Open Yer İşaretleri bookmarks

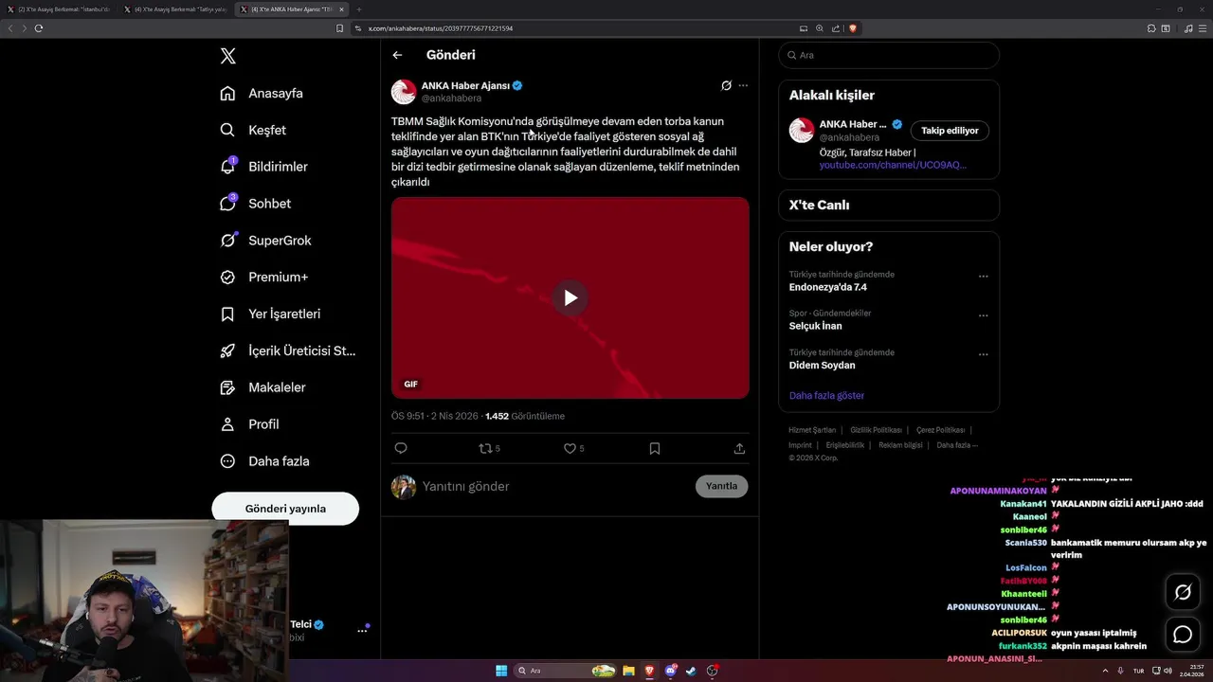pos(270,314)
